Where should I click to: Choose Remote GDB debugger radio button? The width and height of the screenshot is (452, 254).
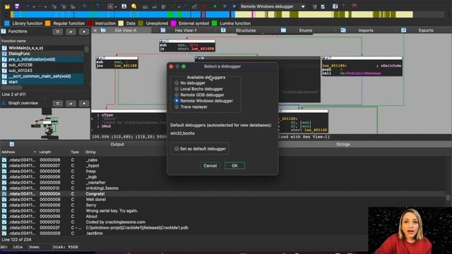click(x=177, y=95)
